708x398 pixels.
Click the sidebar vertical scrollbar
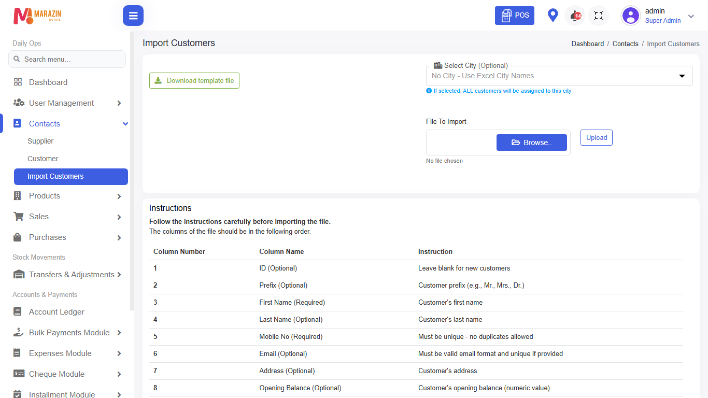click(x=132, y=171)
